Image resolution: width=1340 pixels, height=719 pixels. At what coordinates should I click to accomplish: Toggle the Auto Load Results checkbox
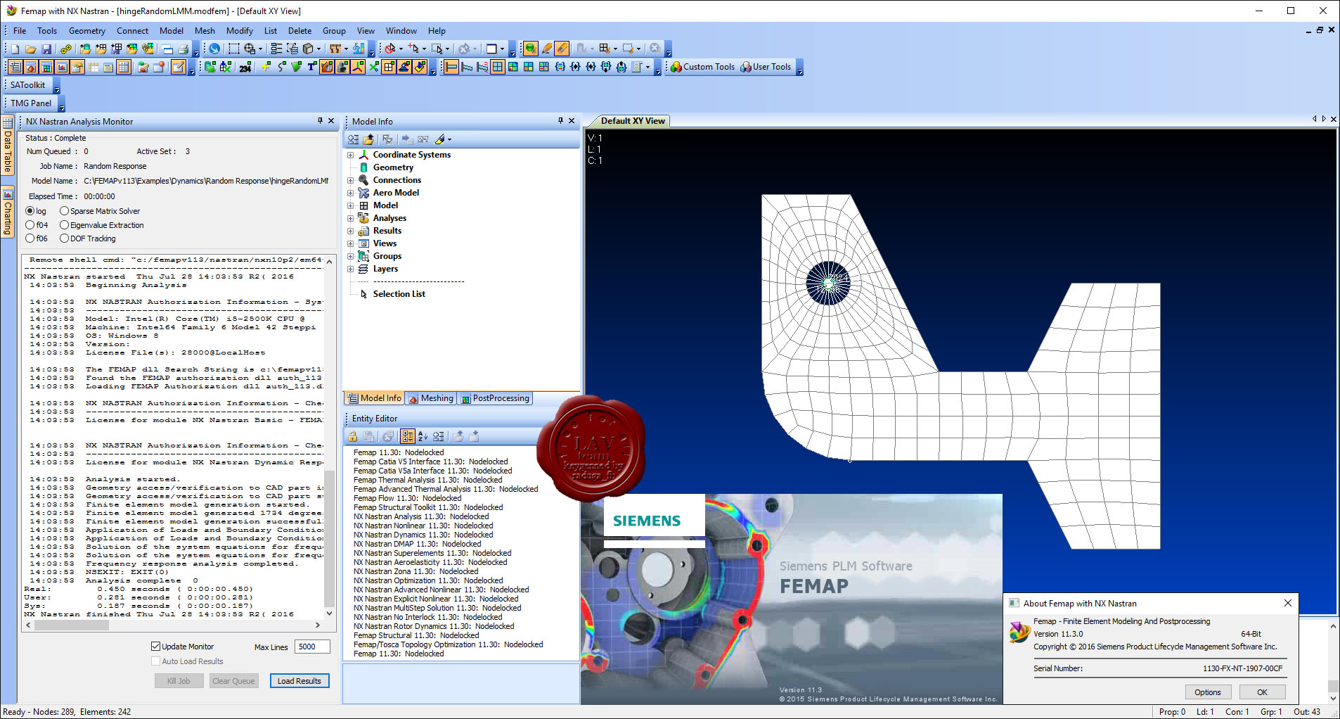click(155, 661)
